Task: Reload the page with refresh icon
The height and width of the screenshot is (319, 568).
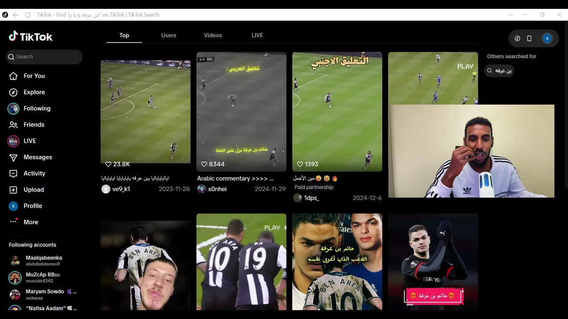Action: tap(28, 15)
